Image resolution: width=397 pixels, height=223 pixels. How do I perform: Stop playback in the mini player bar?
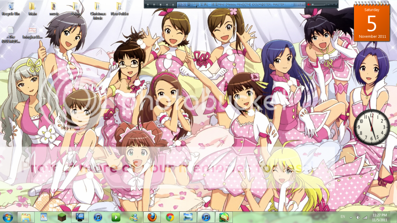(160, 4)
